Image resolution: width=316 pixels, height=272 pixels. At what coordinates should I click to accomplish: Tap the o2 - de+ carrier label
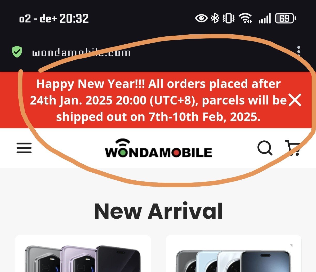click(38, 19)
